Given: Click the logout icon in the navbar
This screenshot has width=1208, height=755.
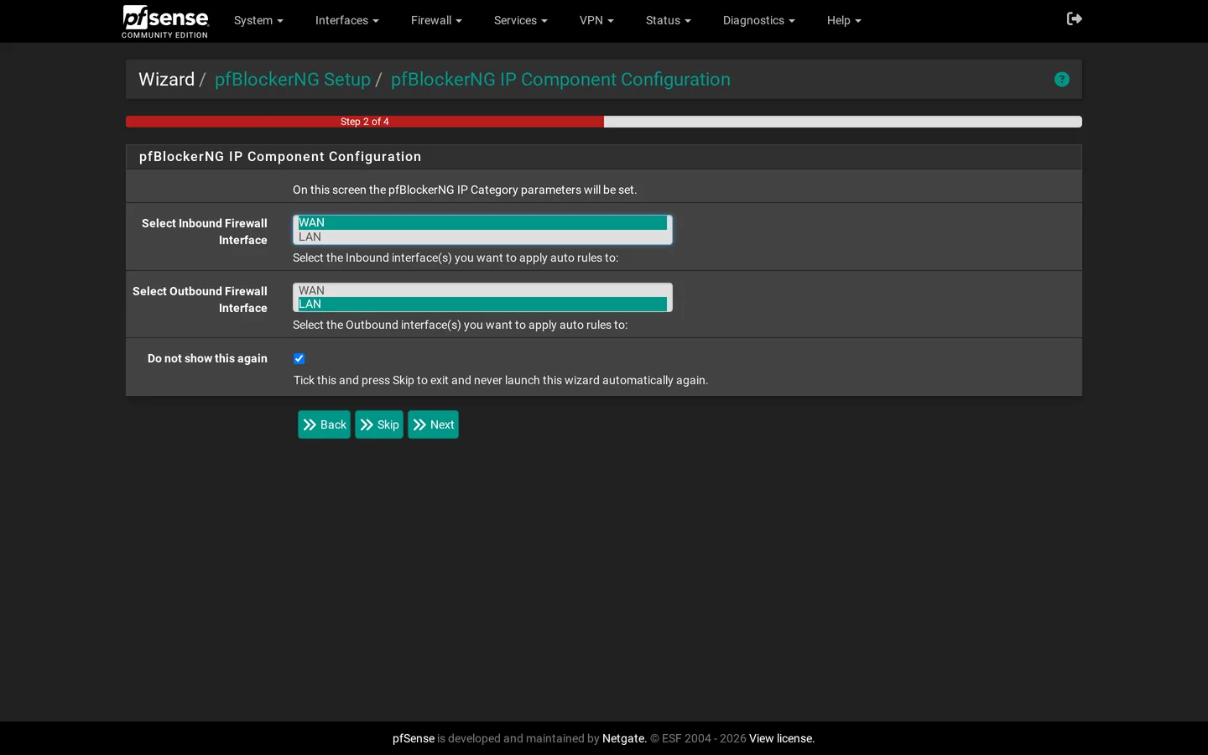Looking at the screenshot, I should pos(1074,18).
